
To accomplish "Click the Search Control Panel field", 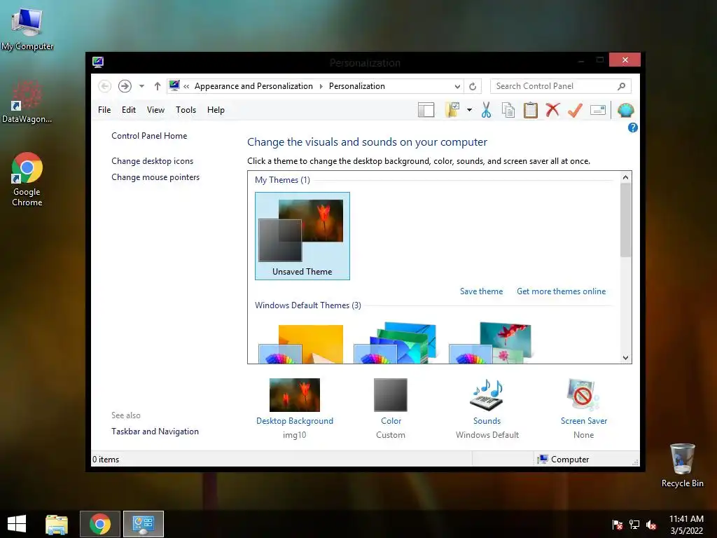I will click(x=561, y=86).
